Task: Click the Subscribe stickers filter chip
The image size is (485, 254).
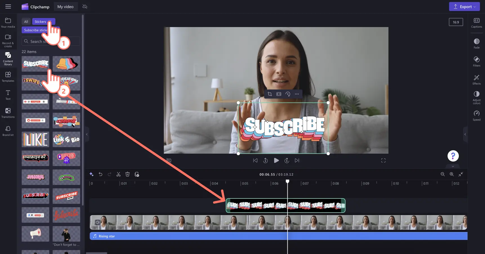Action: pyautogui.click(x=41, y=30)
